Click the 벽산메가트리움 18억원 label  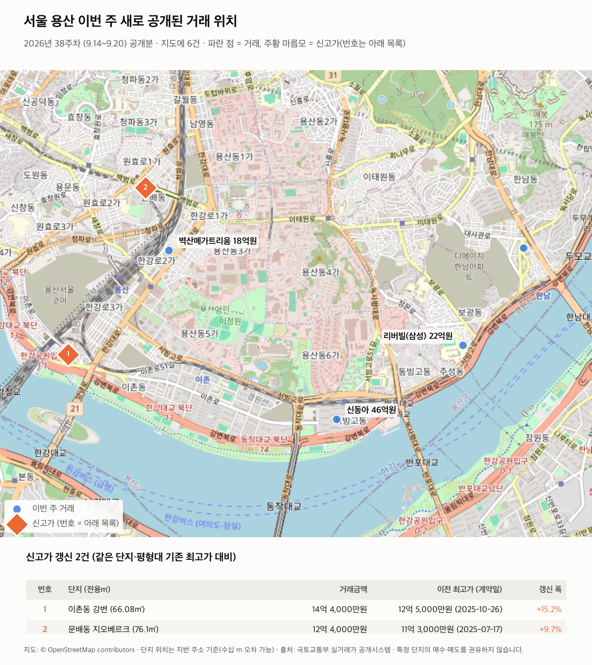(x=218, y=240)
